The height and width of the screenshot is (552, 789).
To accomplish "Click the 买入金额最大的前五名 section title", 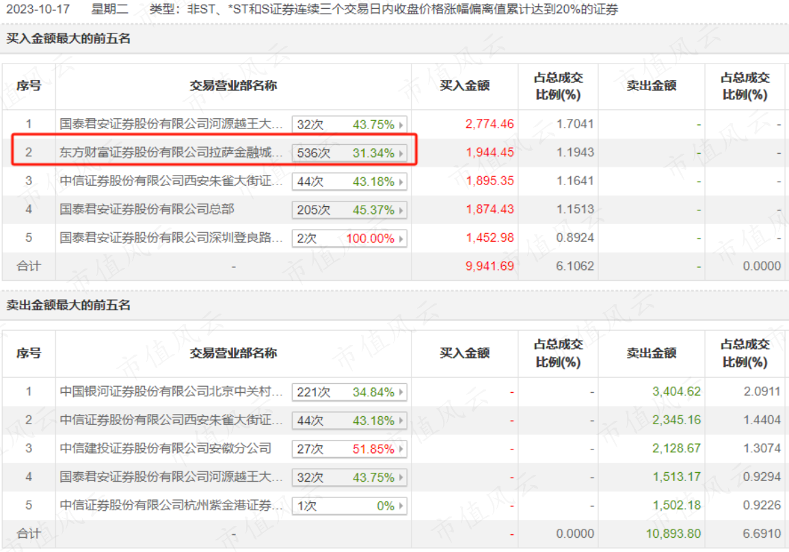I will click(x=68, y=39).
